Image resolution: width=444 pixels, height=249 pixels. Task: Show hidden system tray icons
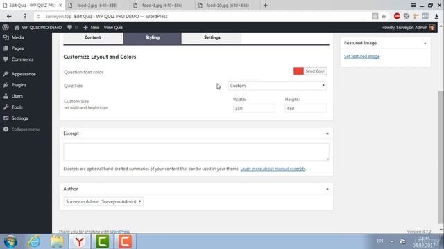coord(391,241)
